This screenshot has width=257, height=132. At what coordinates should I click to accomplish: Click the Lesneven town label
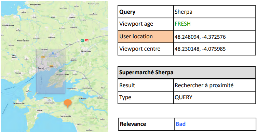pyautogui.click(x=72, y=17)
